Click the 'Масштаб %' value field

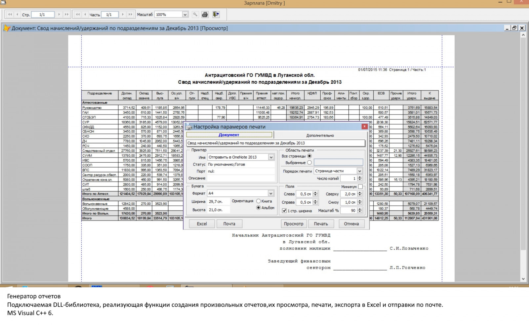[349, 211]
